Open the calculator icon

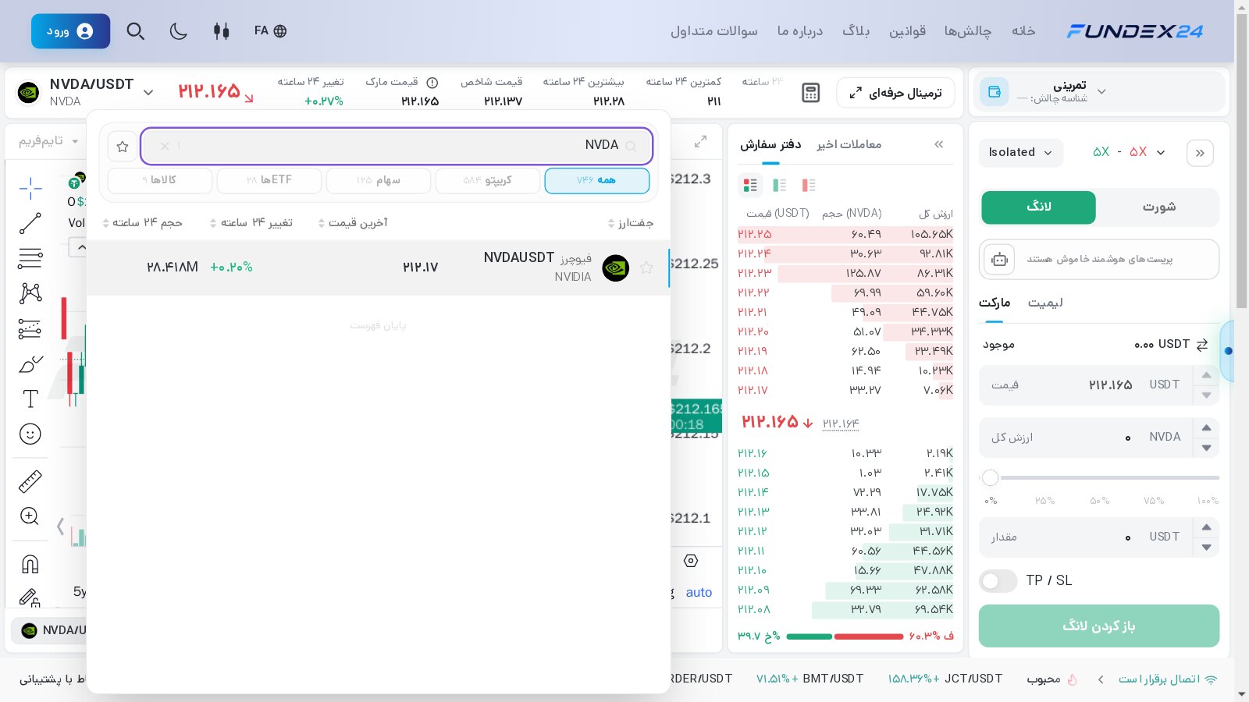[811, 93]
